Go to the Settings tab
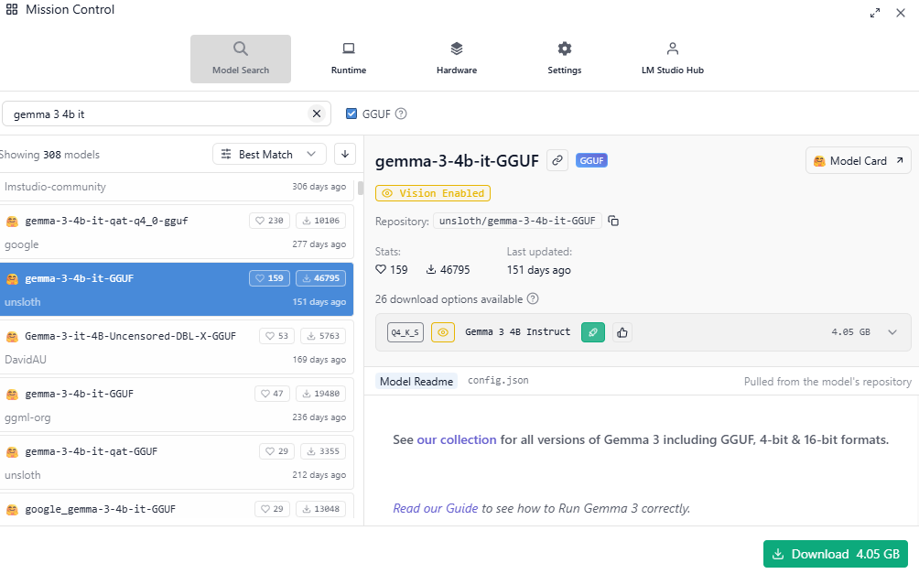919x574 pixels. click(565, 59)
